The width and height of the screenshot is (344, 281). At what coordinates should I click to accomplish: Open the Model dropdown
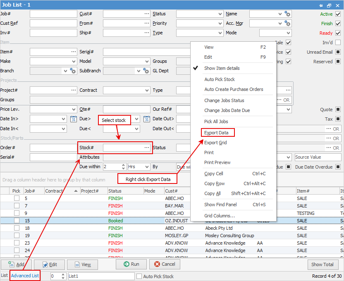[x=147, y=62]
